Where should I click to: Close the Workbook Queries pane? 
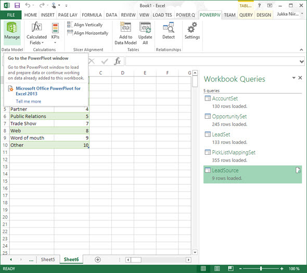pyautogui.click(x=300, y=78)
